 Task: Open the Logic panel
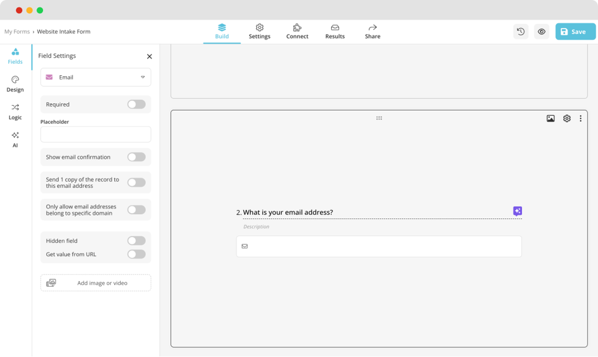pyautogui.click(x=14, y=112)
